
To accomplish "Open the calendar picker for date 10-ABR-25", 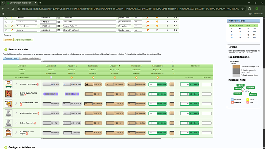I will [58, 17].
